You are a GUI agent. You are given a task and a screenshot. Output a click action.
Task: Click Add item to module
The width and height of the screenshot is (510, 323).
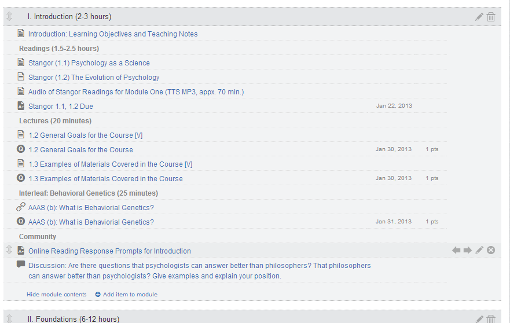pos(130,295)
